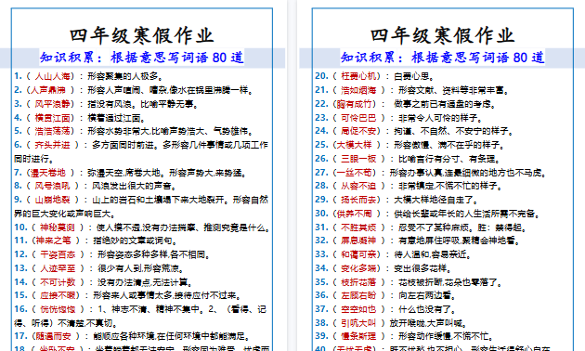Pick the red answer 齐头并进
The width and height of the screenshot is (585, 351).
tap(52, 145)
